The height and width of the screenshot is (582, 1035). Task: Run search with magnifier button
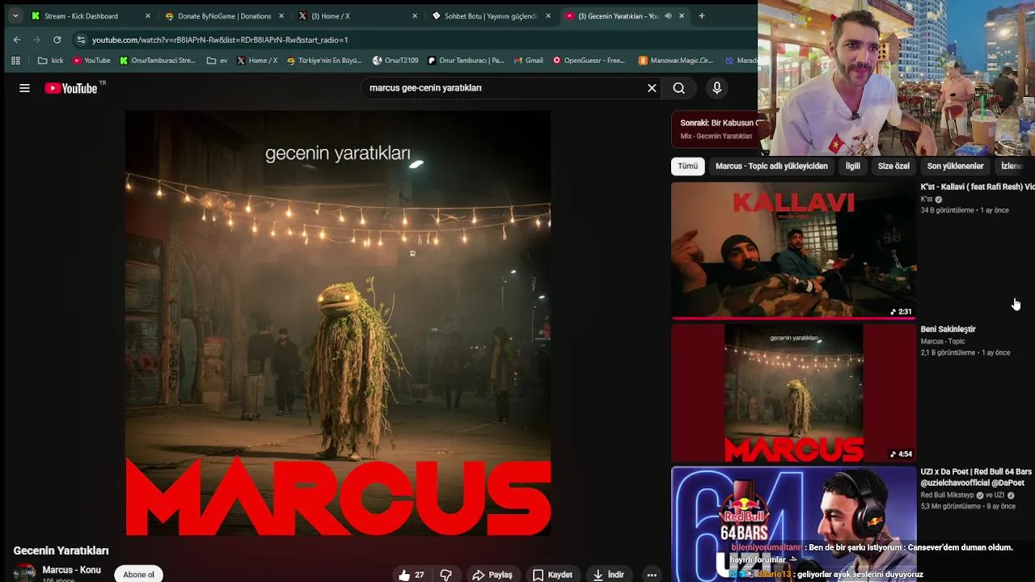(679, 88)
